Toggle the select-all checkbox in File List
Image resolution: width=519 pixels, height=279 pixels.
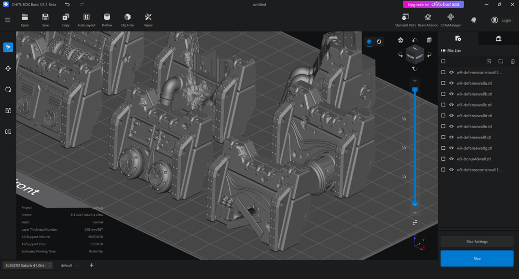point(443,62)
